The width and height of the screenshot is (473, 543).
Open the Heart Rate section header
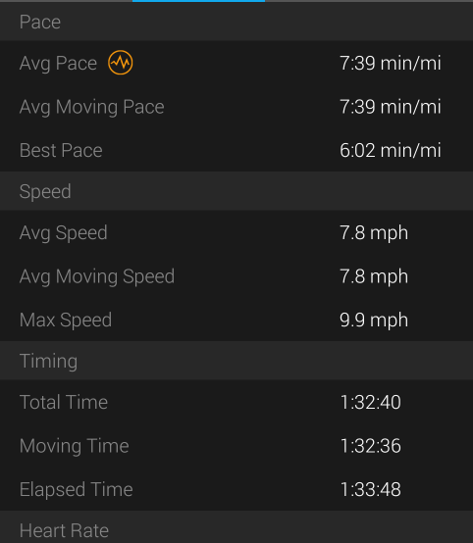click(x=236, y=527)
